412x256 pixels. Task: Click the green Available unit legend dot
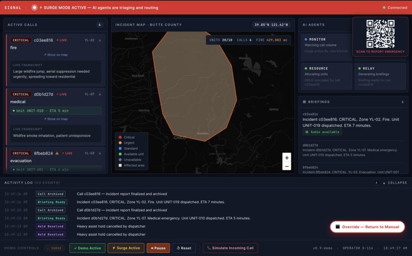coord(120,154)
